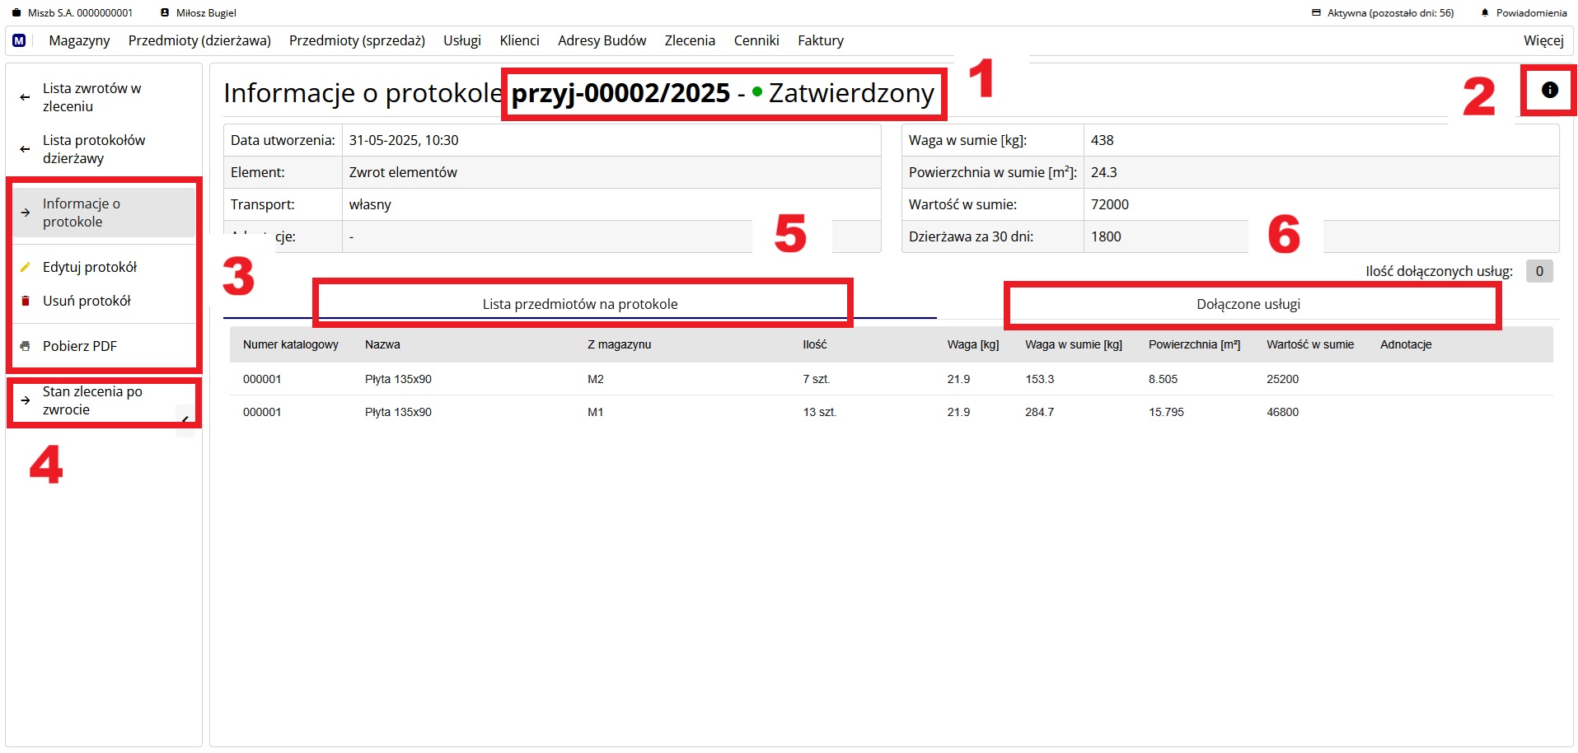
Task: Switch to the Dołączone usługi tab
Action: [x=1248, y=304]
